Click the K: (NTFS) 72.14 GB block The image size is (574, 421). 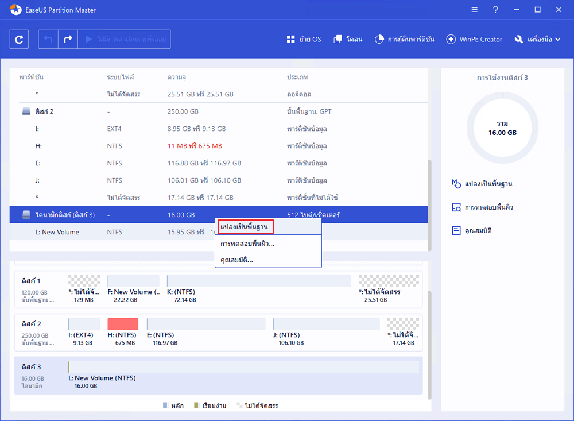point(259,281)
